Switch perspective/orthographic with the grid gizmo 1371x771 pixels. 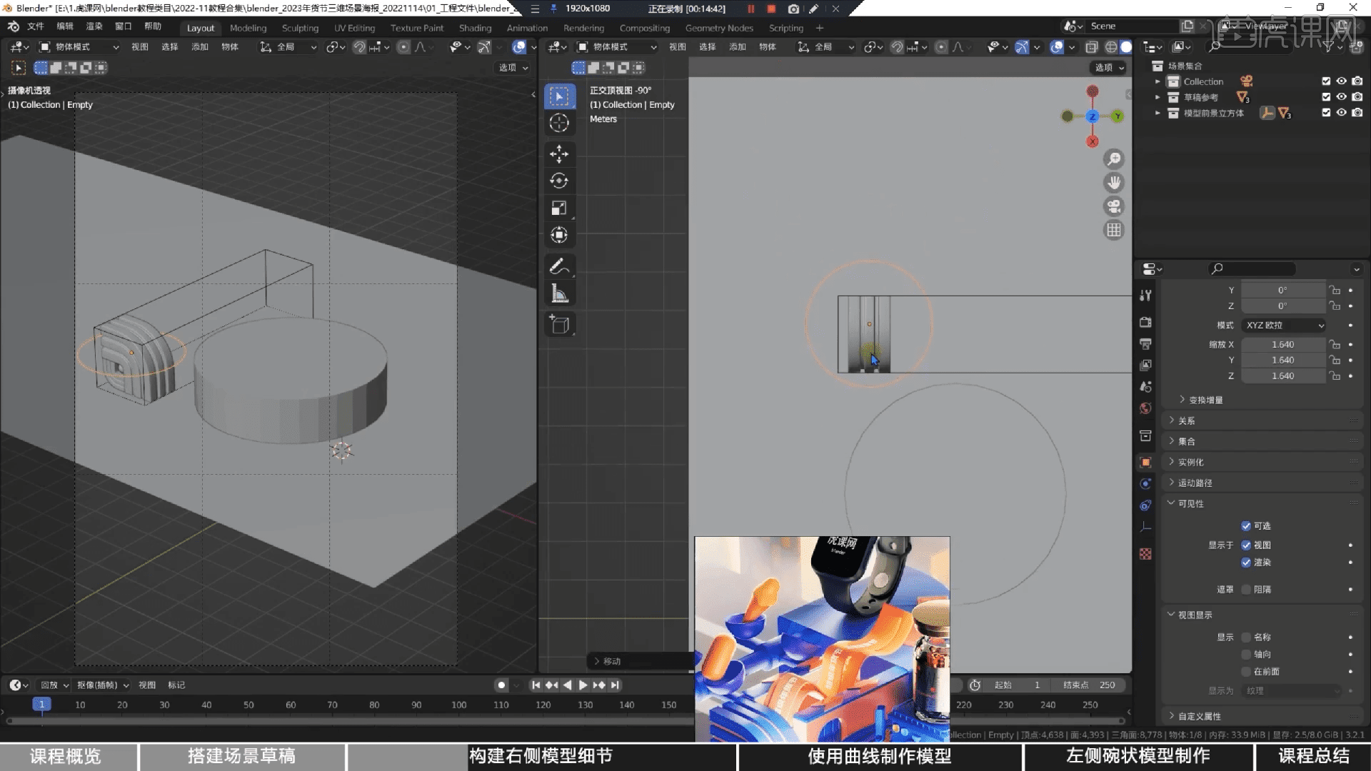point(1114,230)
